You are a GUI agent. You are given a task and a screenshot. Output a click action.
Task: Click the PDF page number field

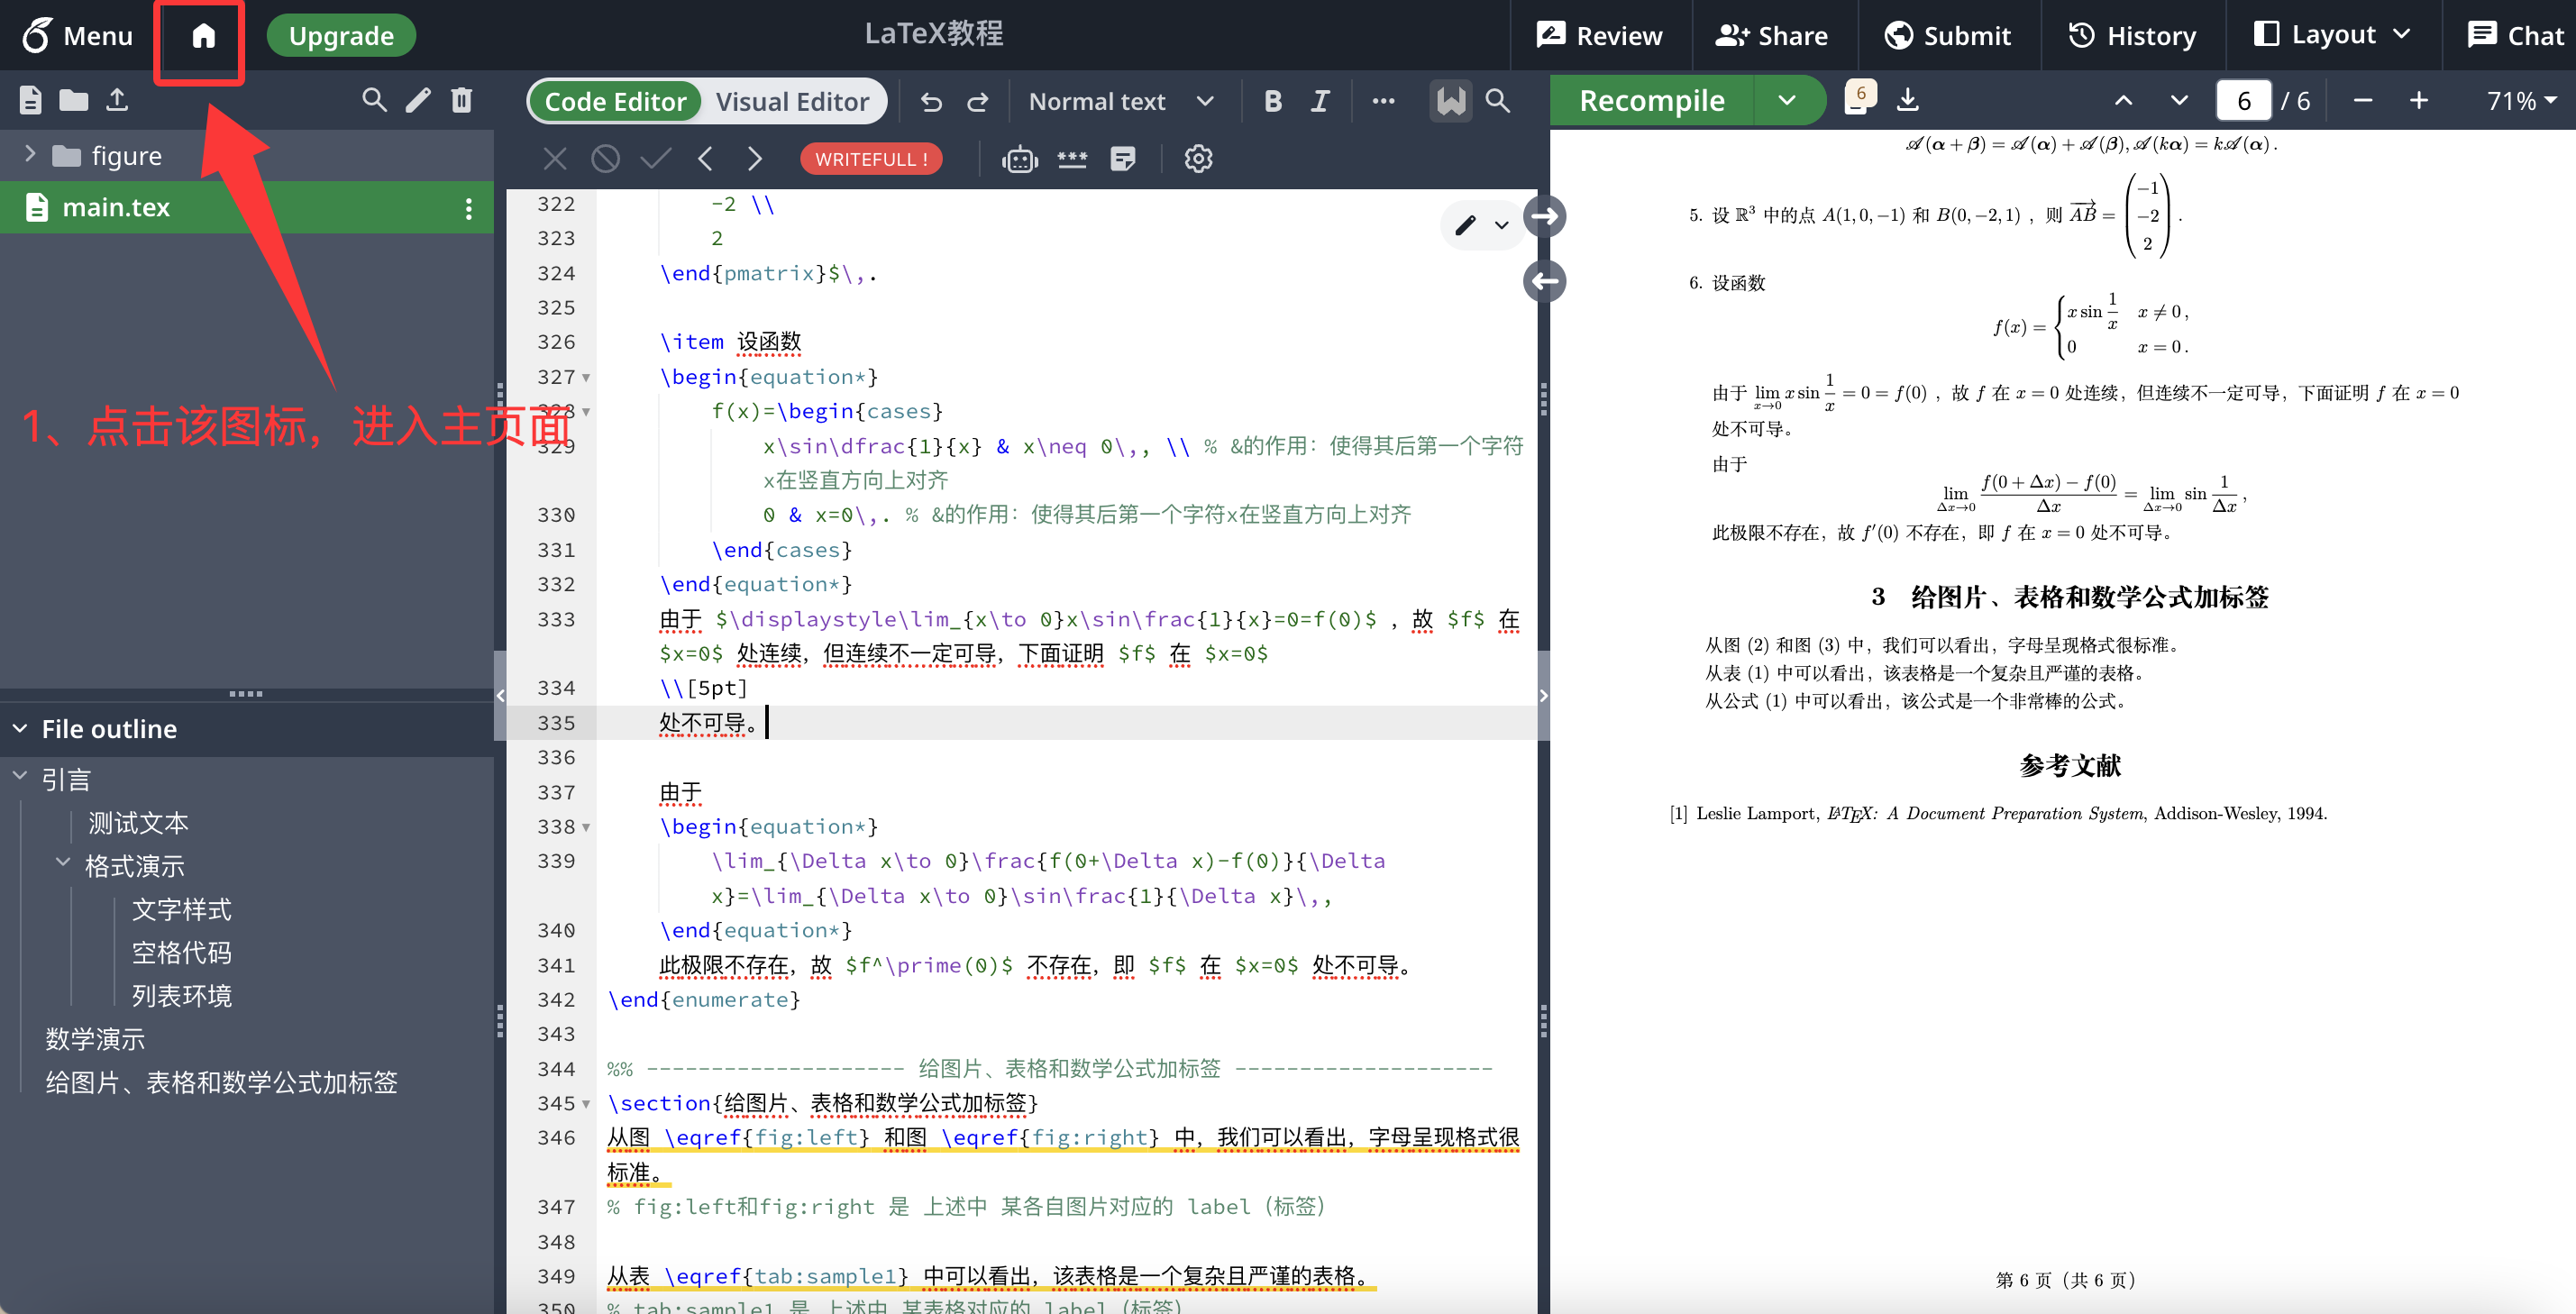[x=2243, y=100]
